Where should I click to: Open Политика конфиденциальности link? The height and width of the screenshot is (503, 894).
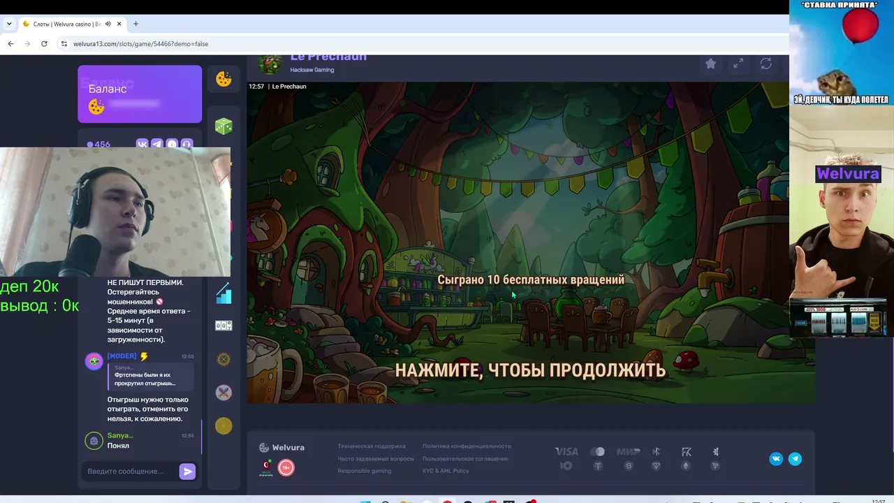click(467, 446)
